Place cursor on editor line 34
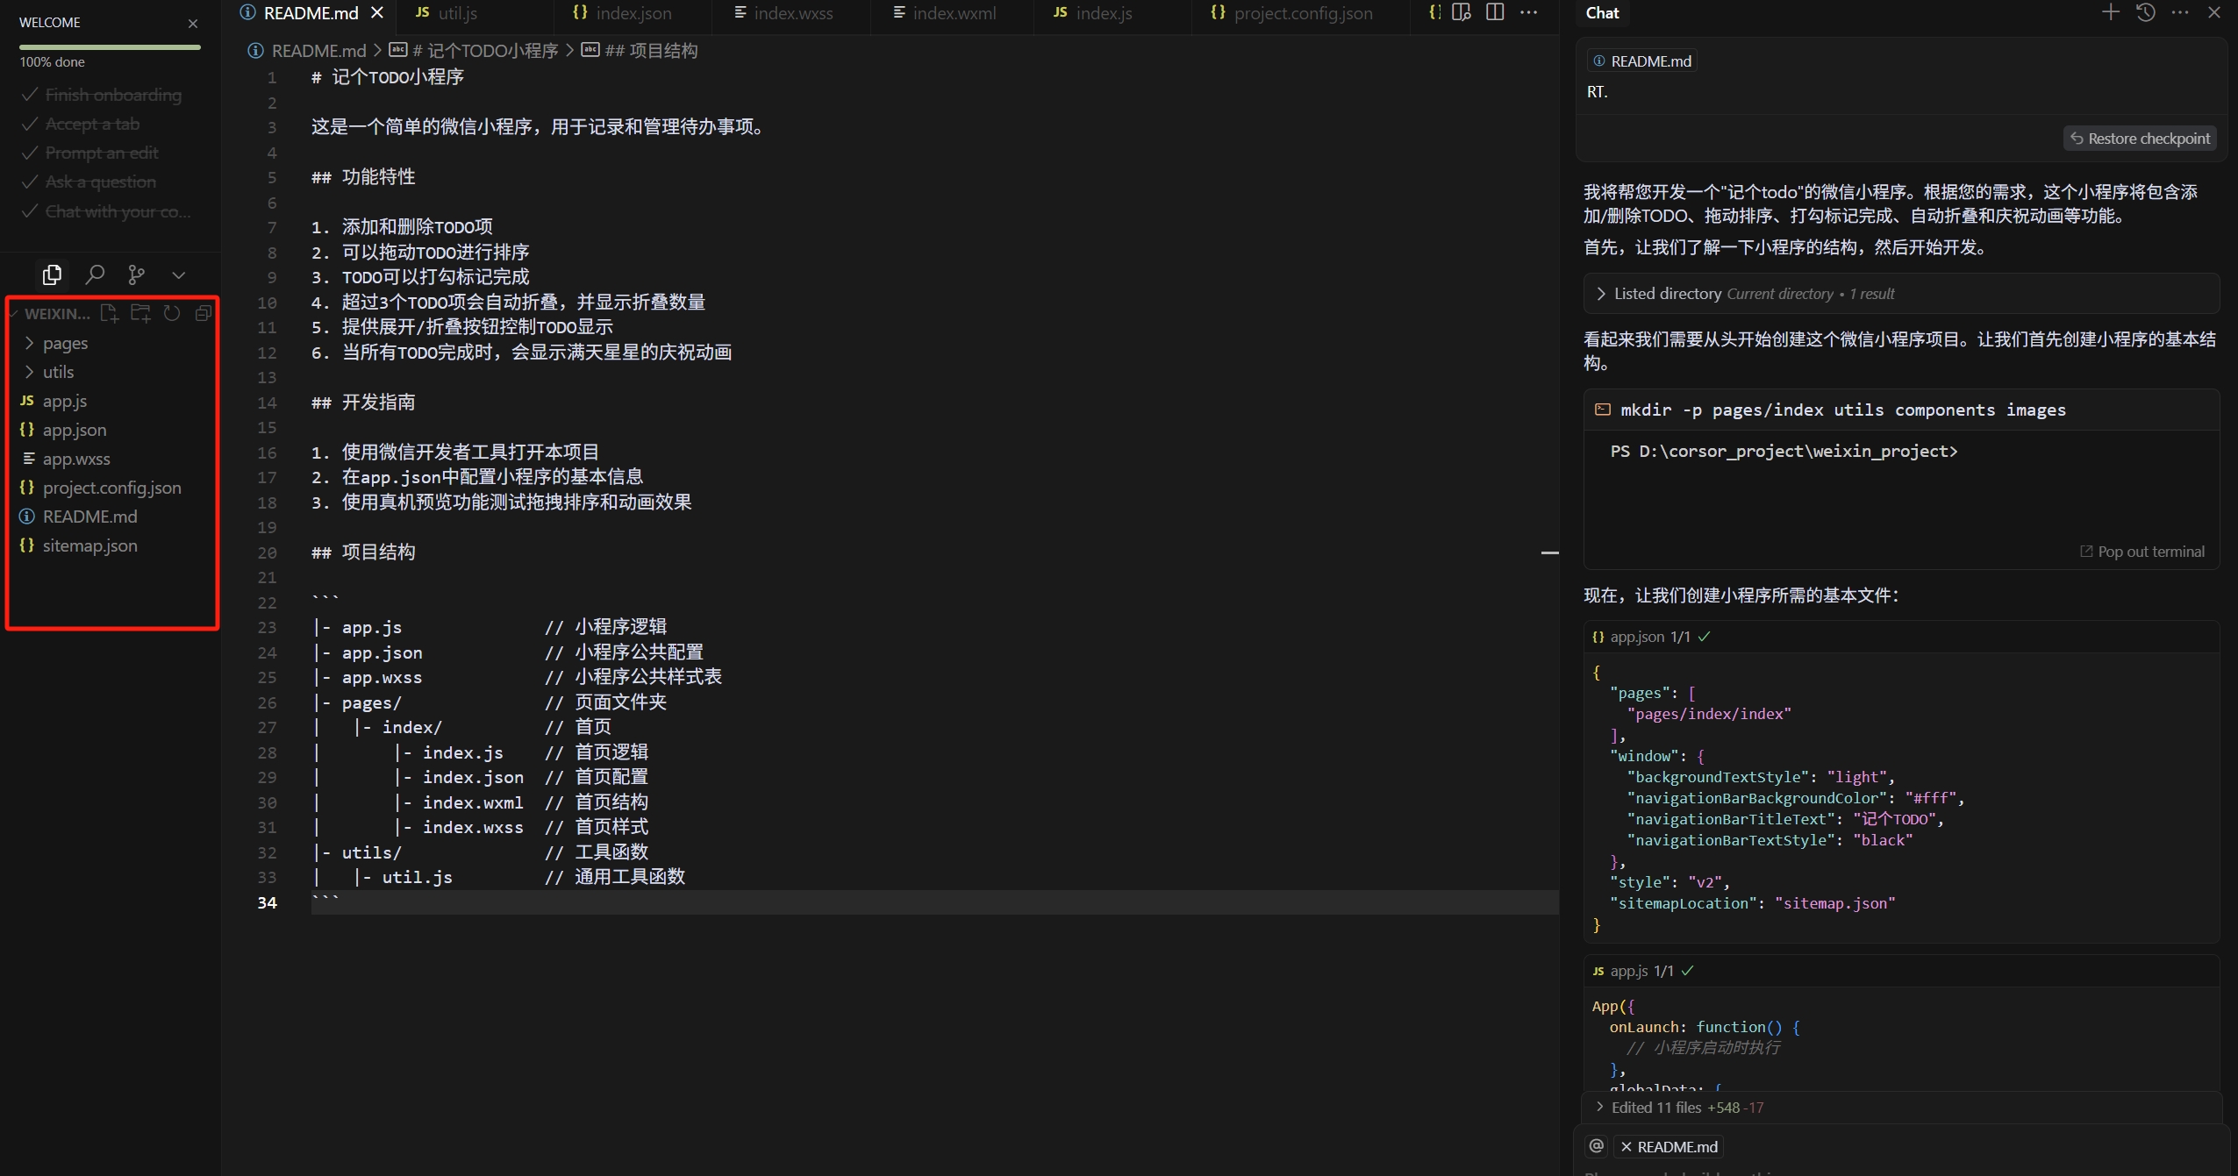This screenshot has height=1176, width=2238. (934, 902)
